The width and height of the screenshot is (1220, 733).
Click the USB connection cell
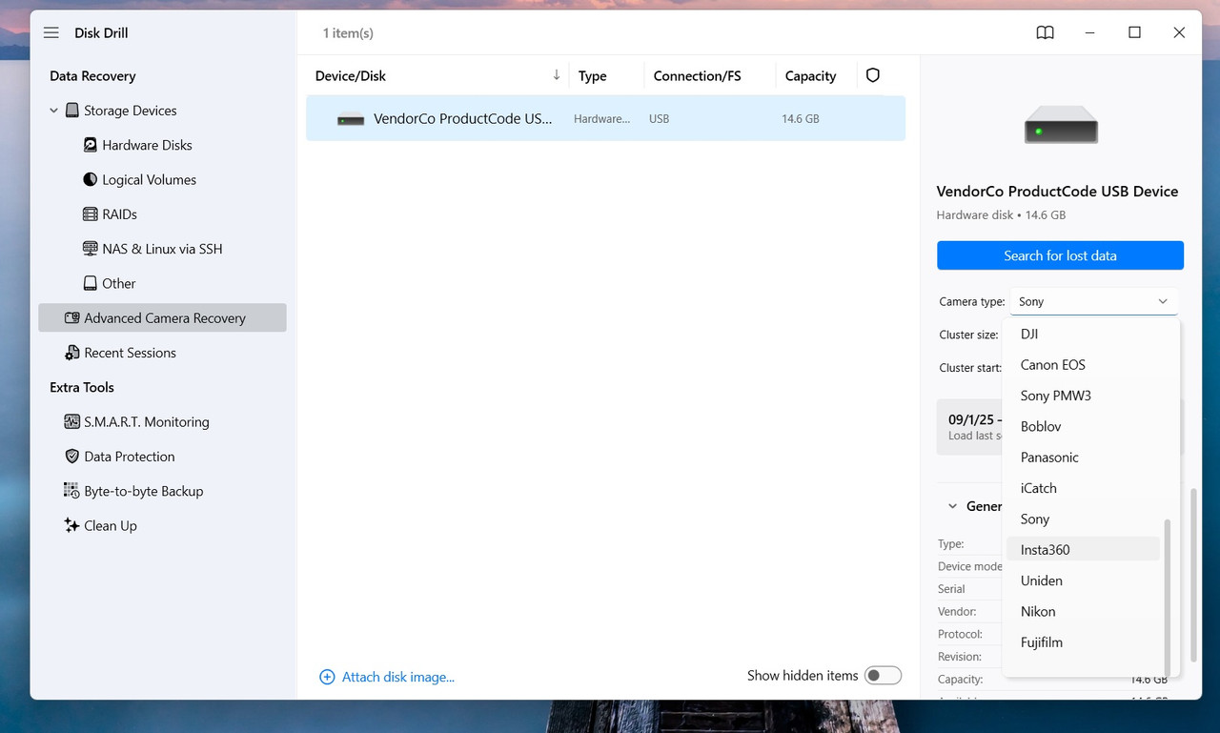(659, 119)
